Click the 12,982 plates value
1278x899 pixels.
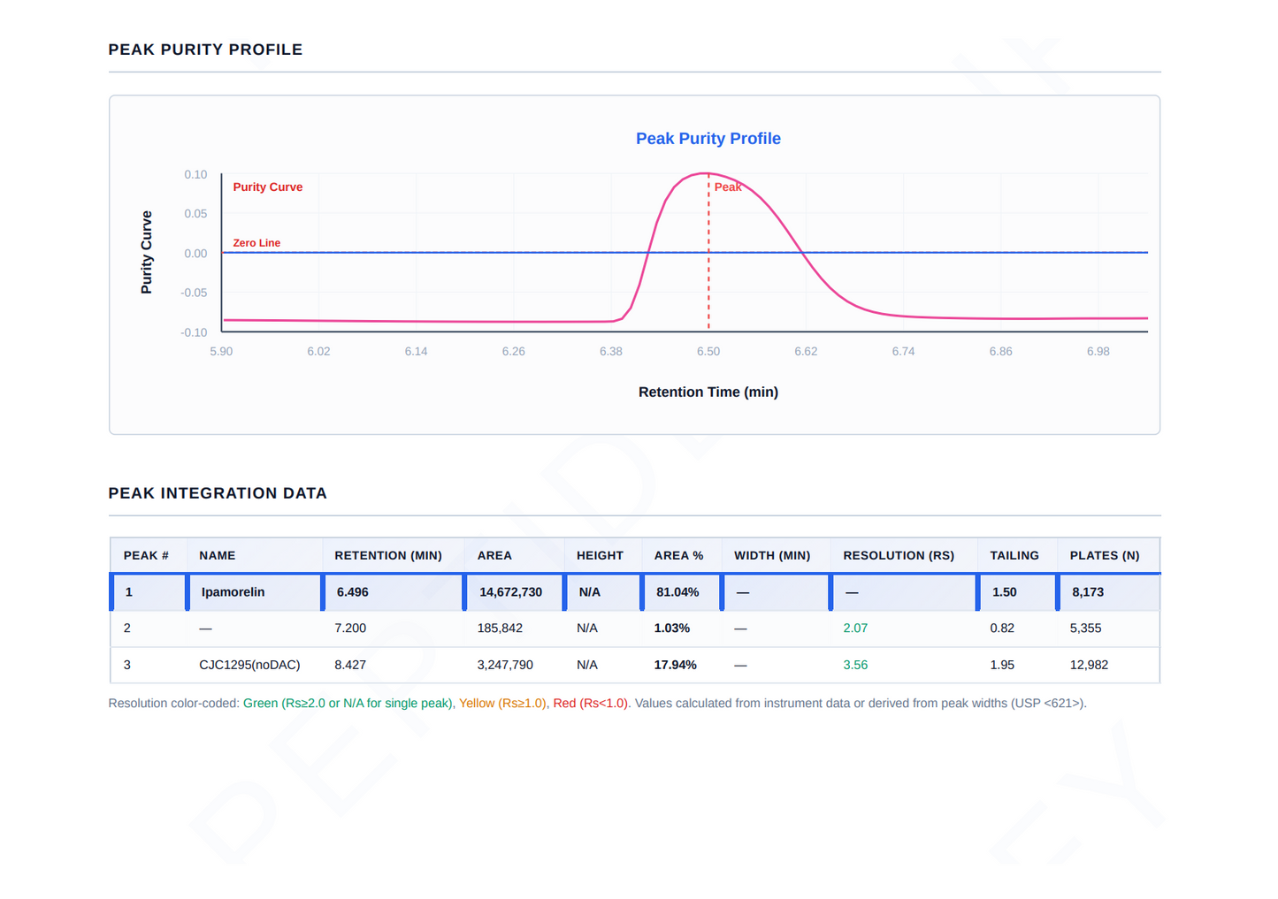pyautogui.click(x=1089, y=665)
